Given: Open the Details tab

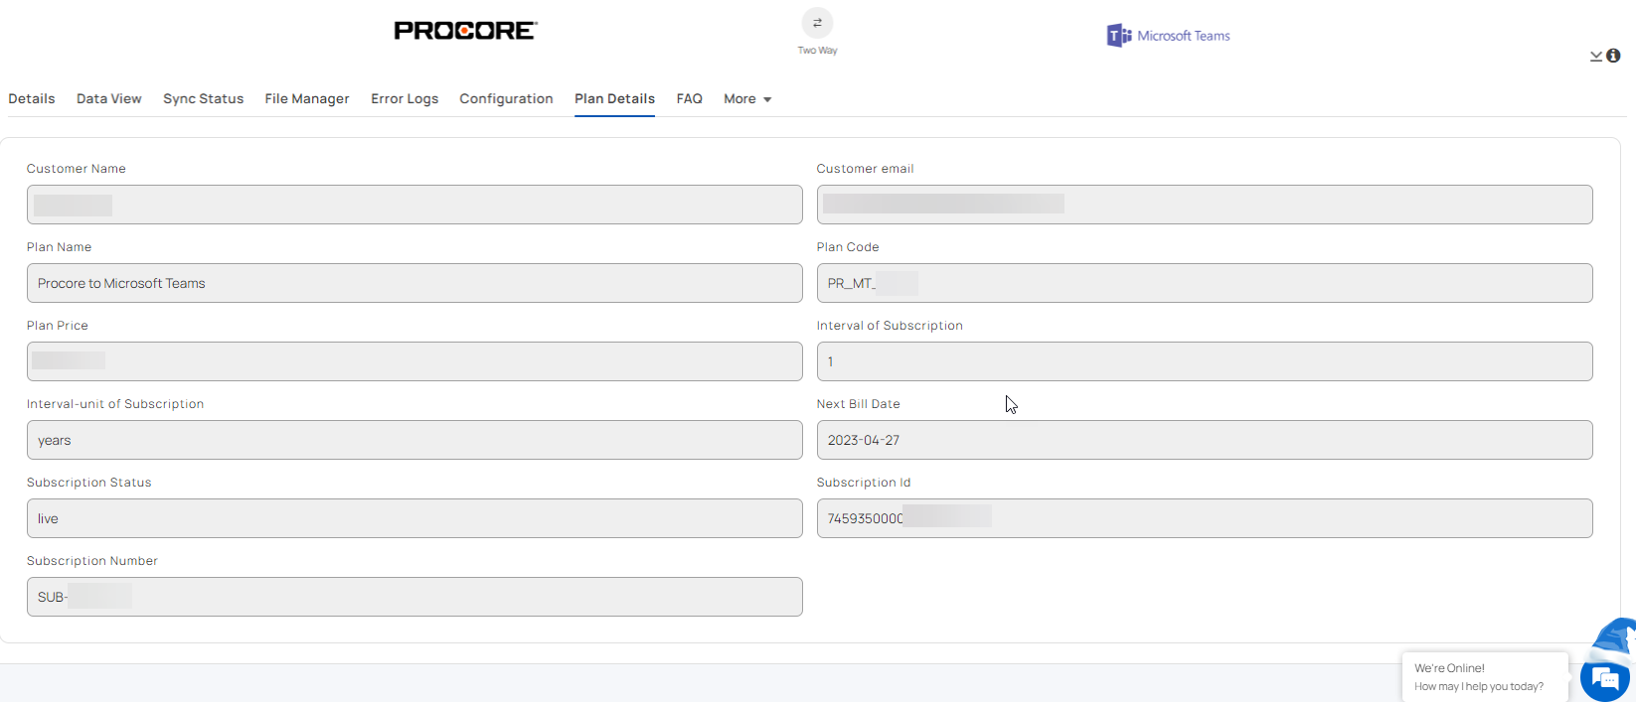Looking at the screenshot, I should pos(32,98).
